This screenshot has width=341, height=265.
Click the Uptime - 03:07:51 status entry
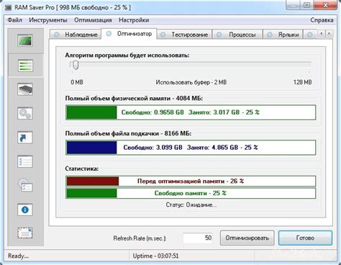155,256
